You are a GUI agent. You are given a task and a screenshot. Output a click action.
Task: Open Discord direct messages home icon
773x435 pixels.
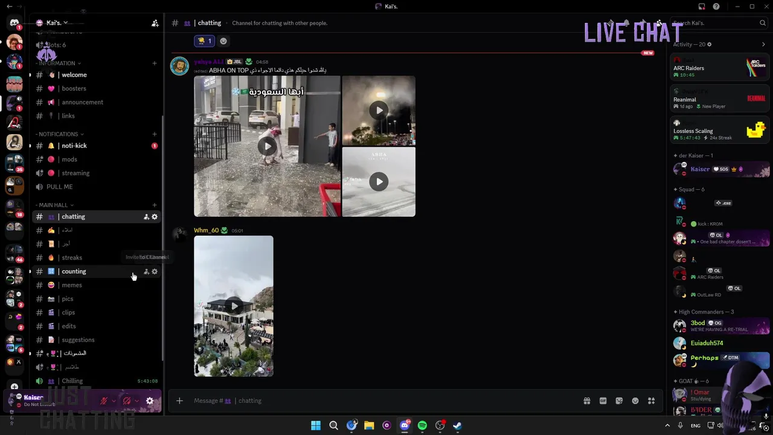14,23
